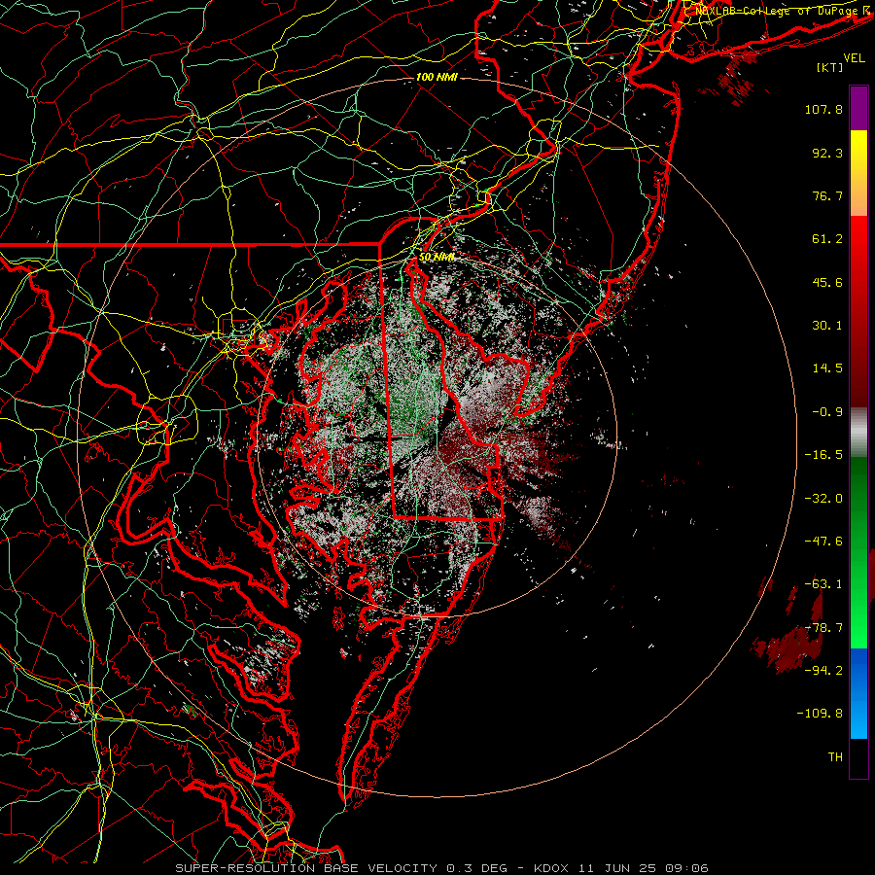The width and height of the screenshot is (875, 875).
Task: Select the -16.5 value on the velocity scale
Action: [823, 455]
